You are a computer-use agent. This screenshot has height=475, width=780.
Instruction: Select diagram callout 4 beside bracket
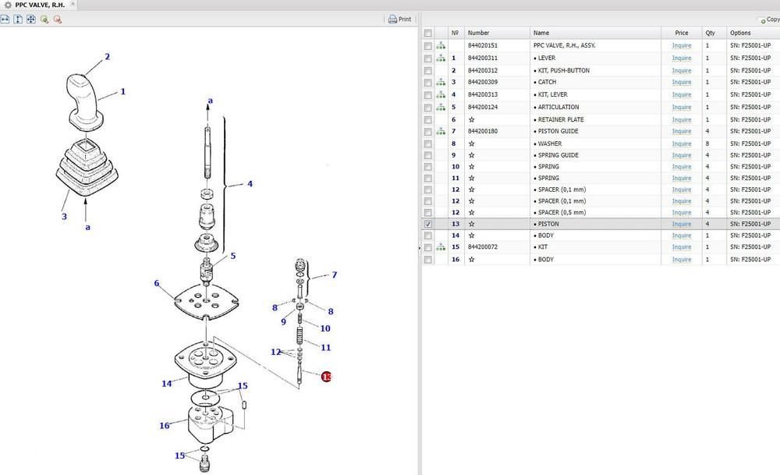tap(250, 183)
